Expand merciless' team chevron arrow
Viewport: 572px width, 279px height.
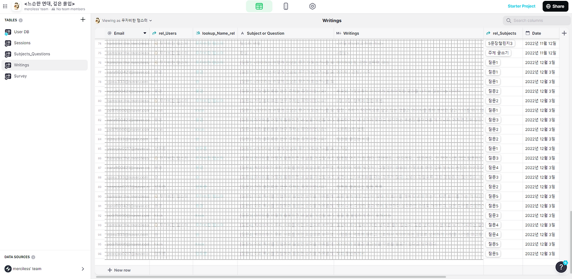tap(83, 269)
